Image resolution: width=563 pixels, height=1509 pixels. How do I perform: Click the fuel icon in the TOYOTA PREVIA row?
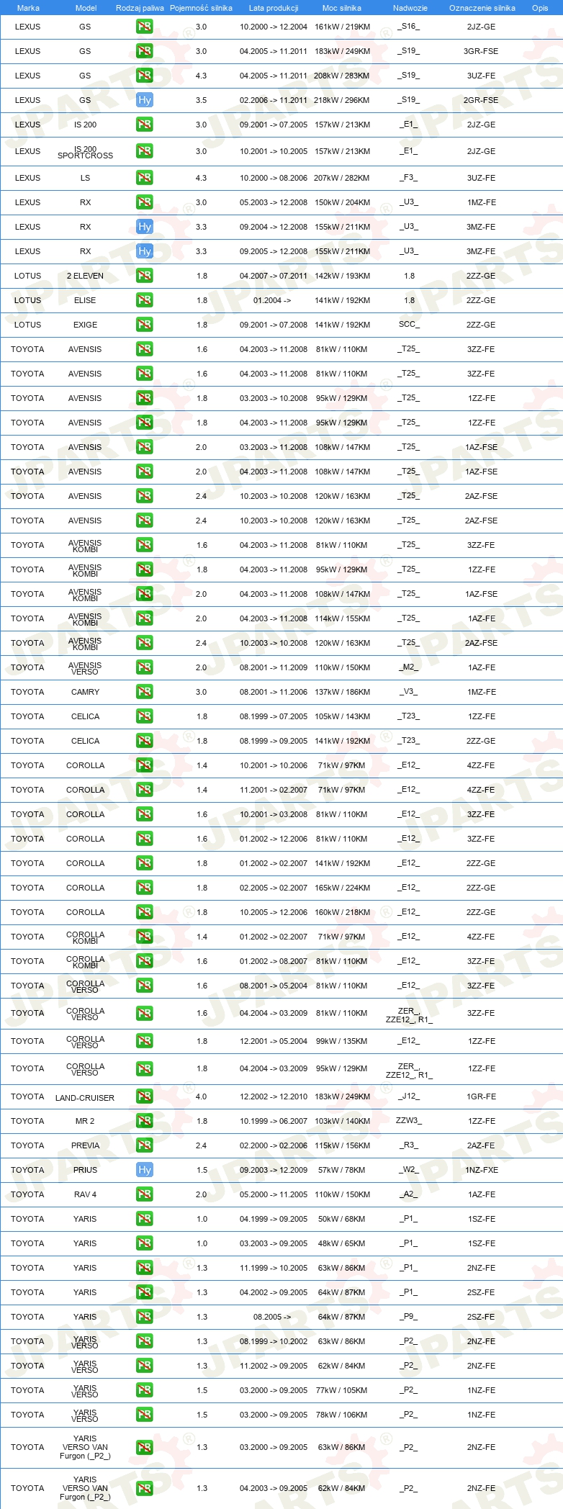coord(145,1145)
